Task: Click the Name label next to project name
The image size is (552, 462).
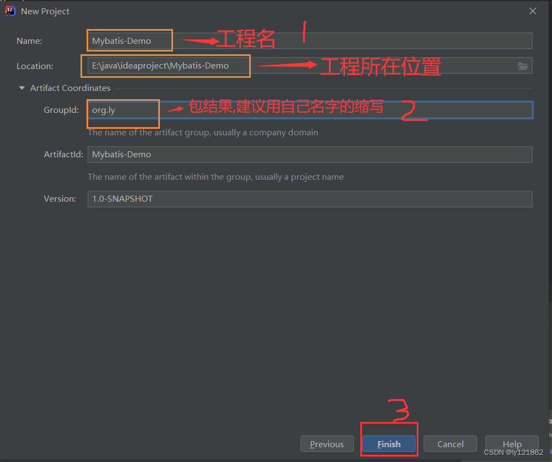Action: point(29,40)
